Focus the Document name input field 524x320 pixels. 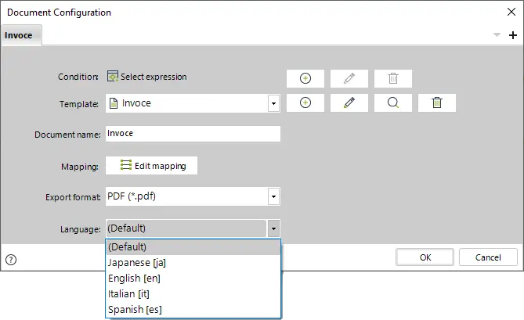pyautogui.click(x=193, y=134)
